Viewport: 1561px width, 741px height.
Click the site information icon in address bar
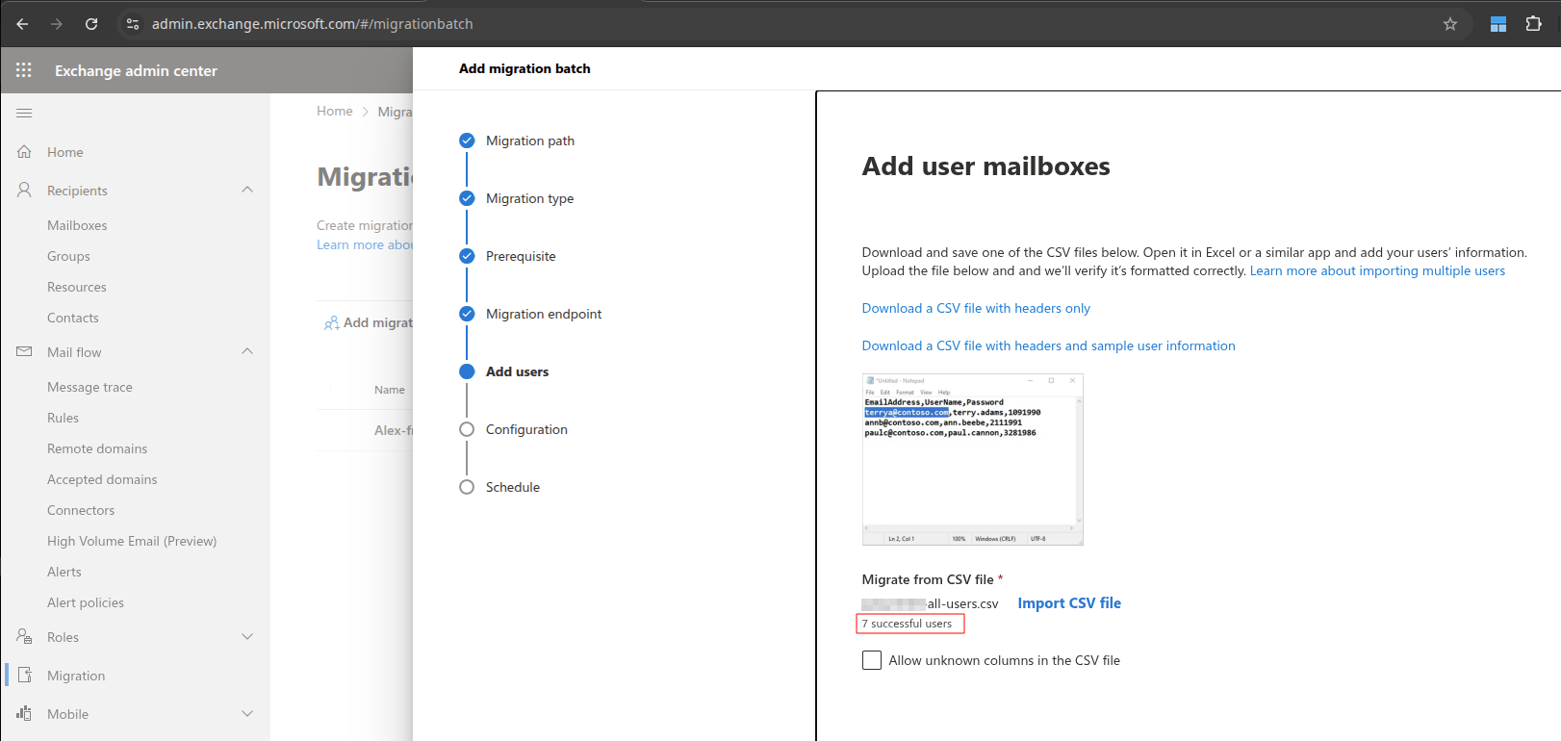click(x=133, y=24)
